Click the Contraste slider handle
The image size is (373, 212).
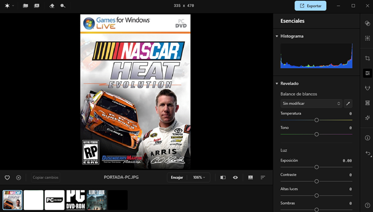coord(316,181)
